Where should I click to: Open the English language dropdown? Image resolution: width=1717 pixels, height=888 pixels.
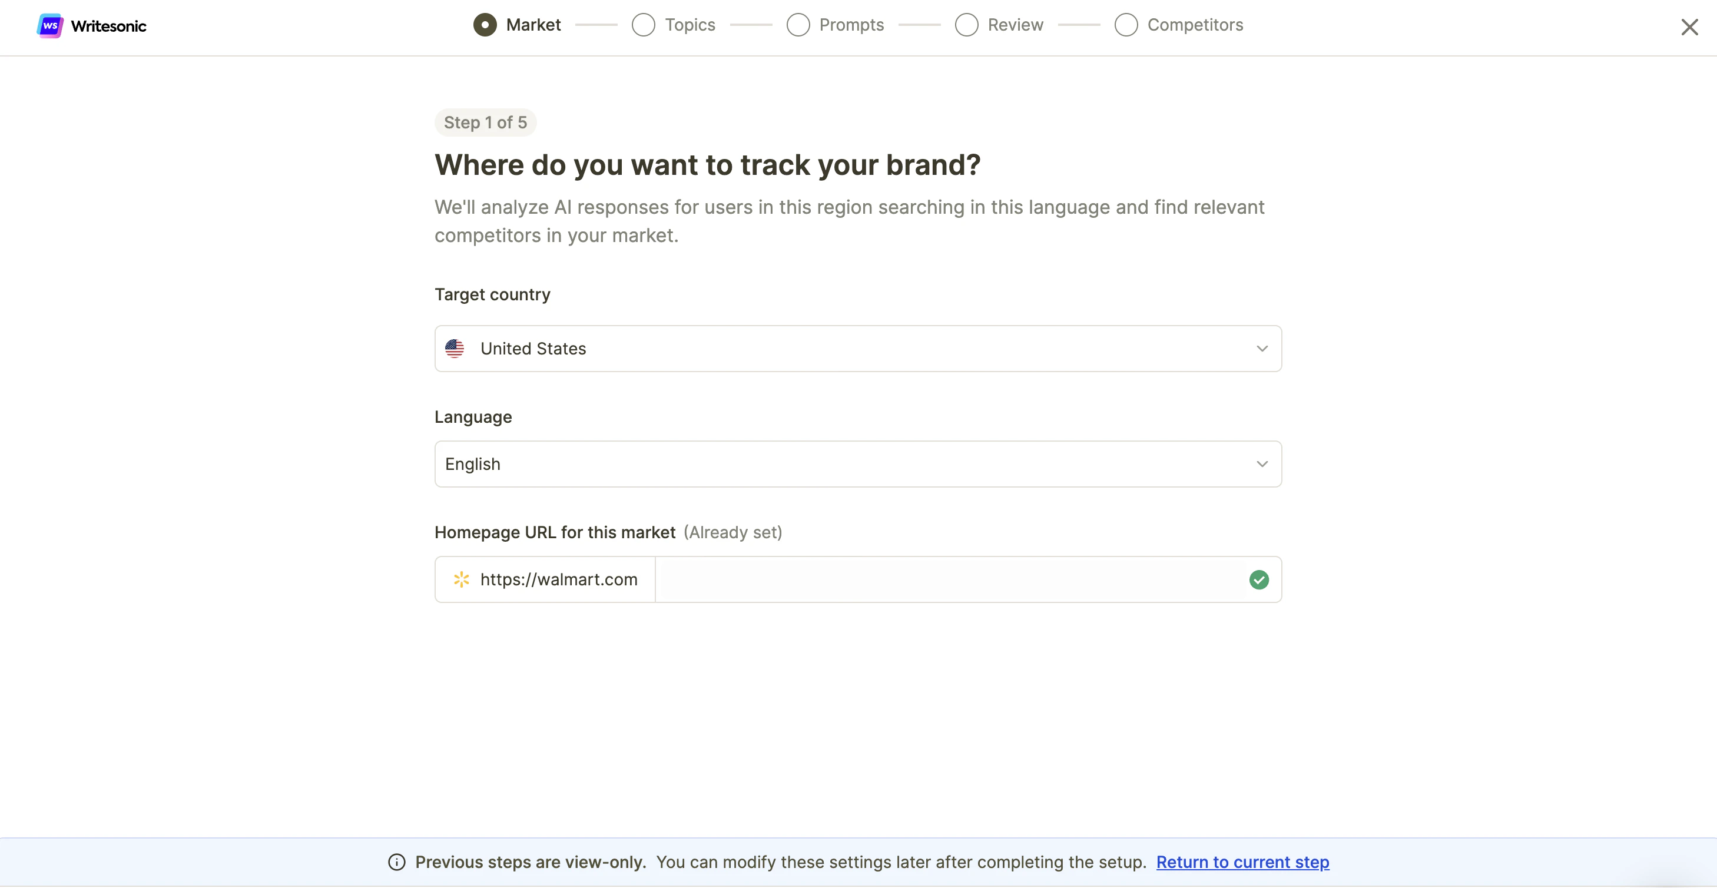857,464
